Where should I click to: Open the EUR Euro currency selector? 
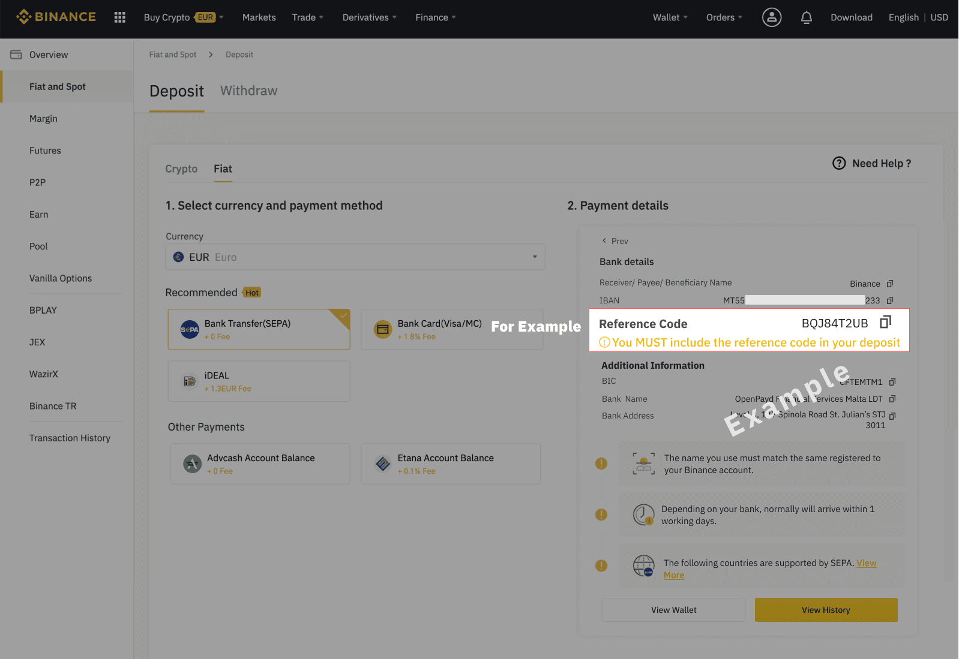(x=355, y=257)
